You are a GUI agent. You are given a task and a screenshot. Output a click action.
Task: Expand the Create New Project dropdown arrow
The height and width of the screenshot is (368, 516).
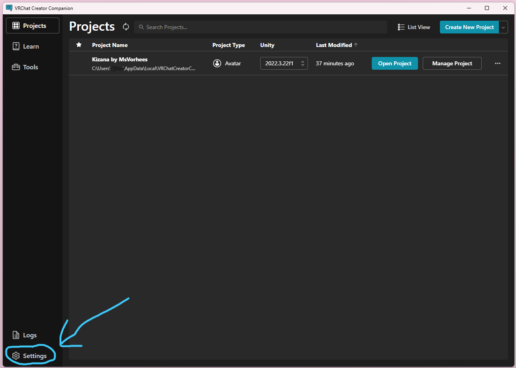click(503, 27)
